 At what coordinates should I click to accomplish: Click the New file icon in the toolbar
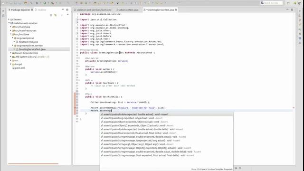pyautogui.click(x=3, y=3)
